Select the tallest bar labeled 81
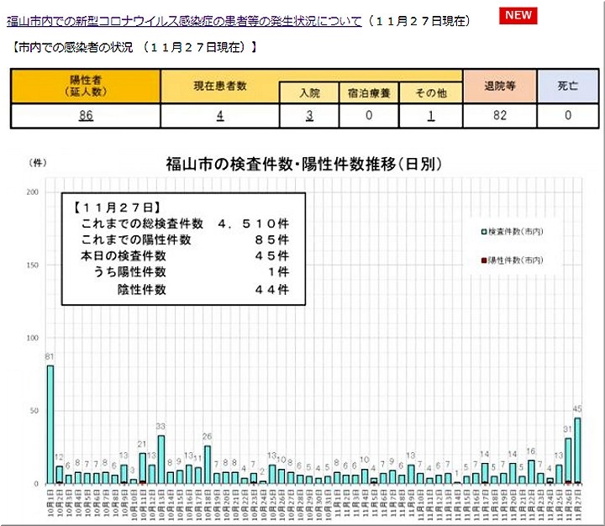Image resolution: width=605 pixels, height=526 pixels. click(x=50, y=424)
